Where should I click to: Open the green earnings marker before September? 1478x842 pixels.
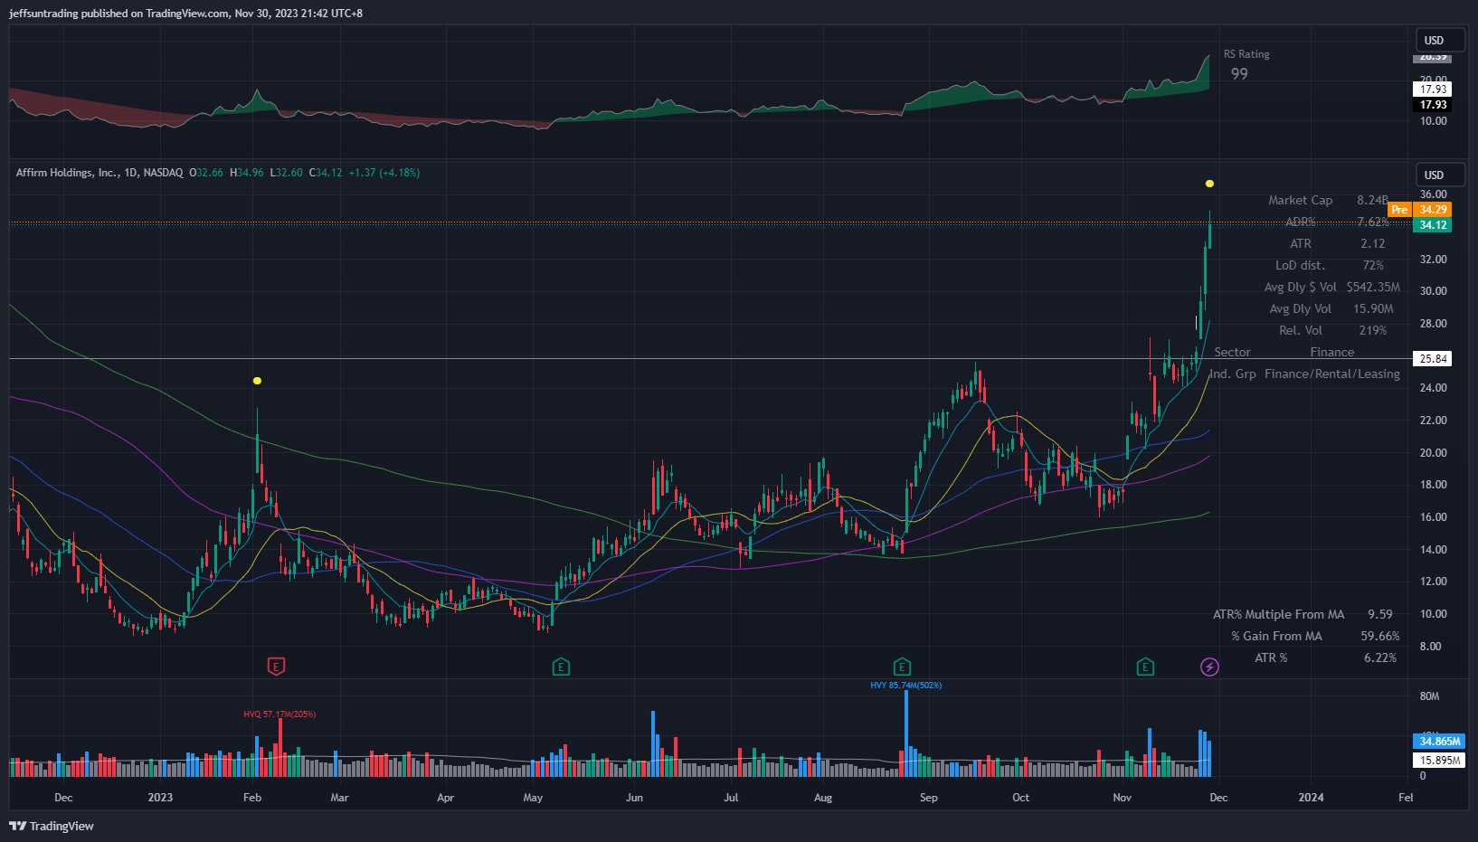click(x=902, y=667)
